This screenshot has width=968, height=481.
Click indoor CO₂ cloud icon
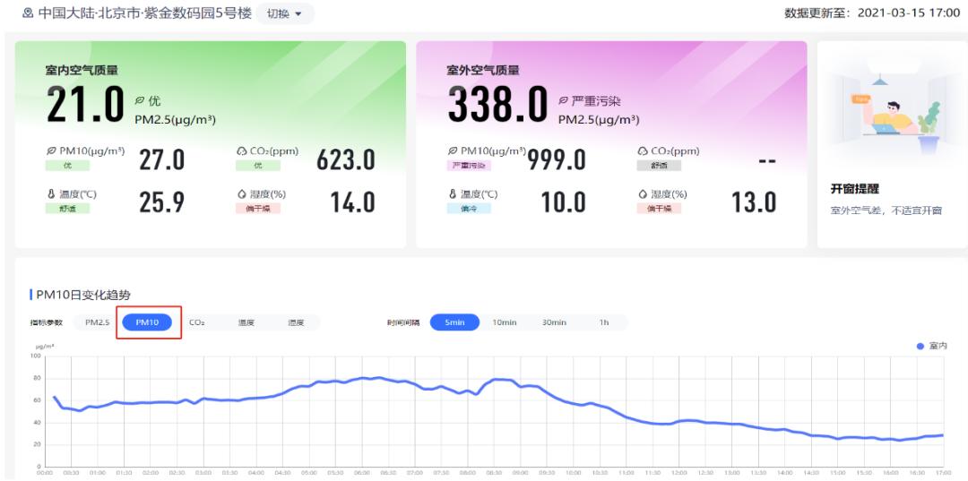[x=242, y=151]
